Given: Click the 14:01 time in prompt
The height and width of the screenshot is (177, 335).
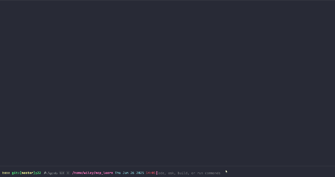Looking at the screenshot, I should [x=151, y=173].
